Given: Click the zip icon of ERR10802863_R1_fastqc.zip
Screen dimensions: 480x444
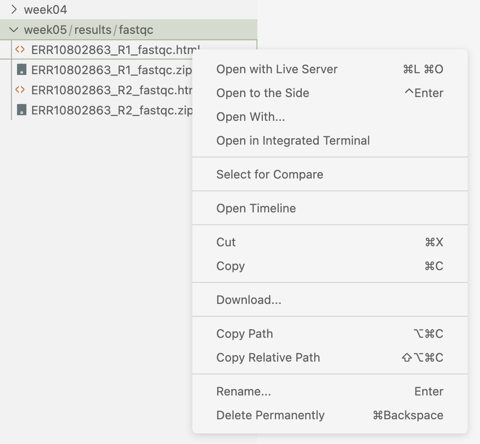Looking at the screenshot, I should [21, 70].
